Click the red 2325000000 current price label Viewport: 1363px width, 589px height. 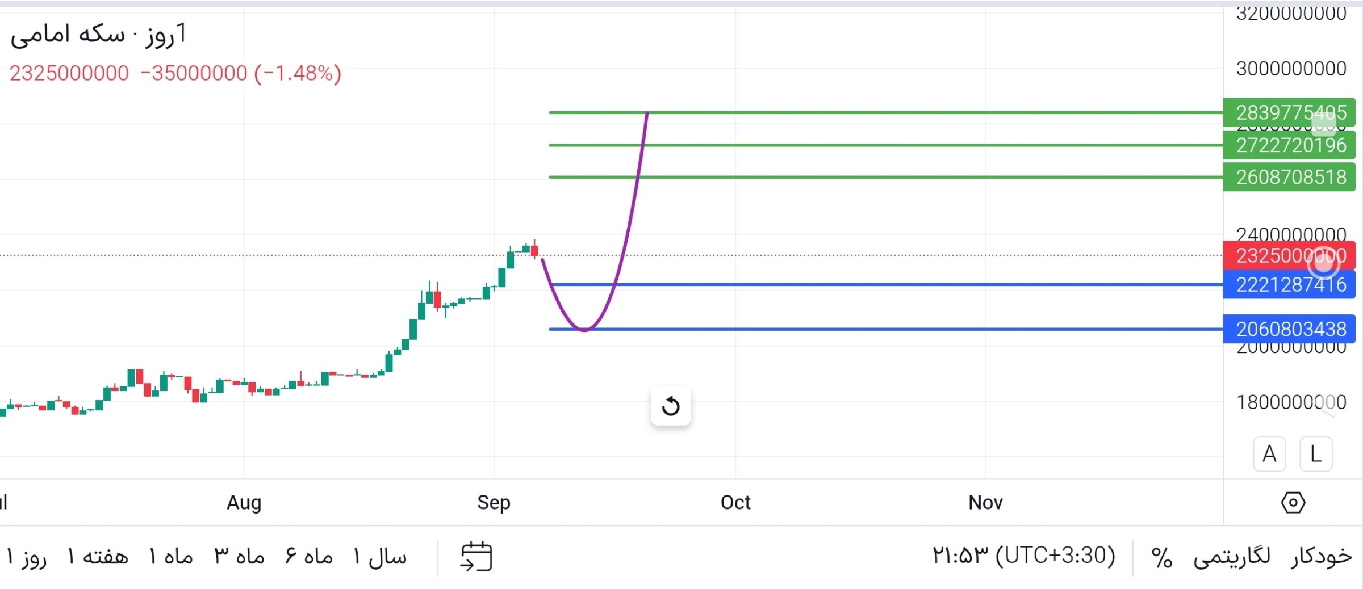(x=1289, y=255)
